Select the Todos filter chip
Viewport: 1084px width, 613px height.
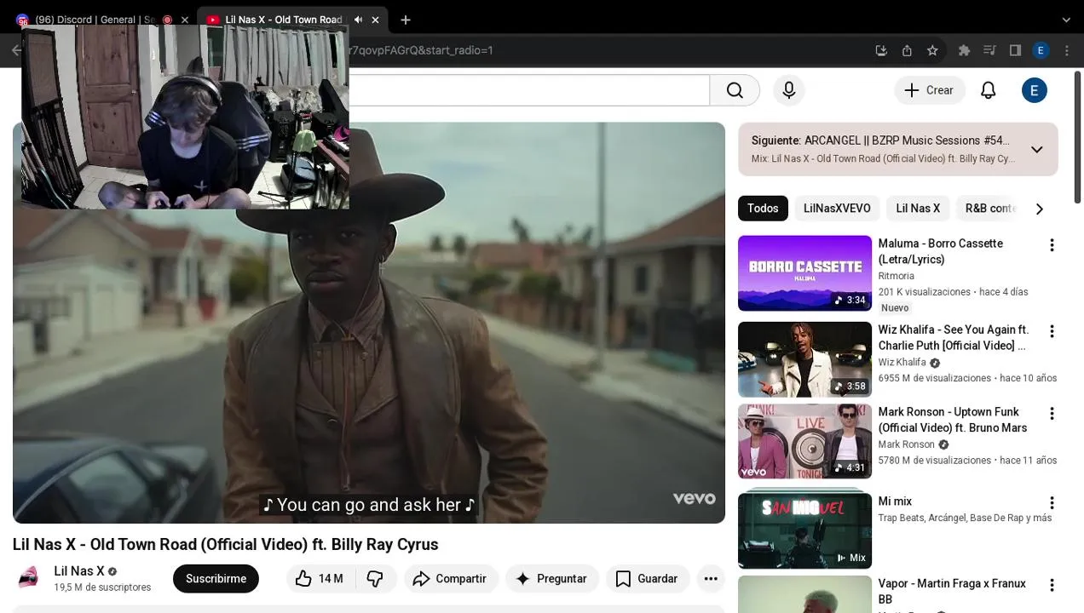click(763, 209)
